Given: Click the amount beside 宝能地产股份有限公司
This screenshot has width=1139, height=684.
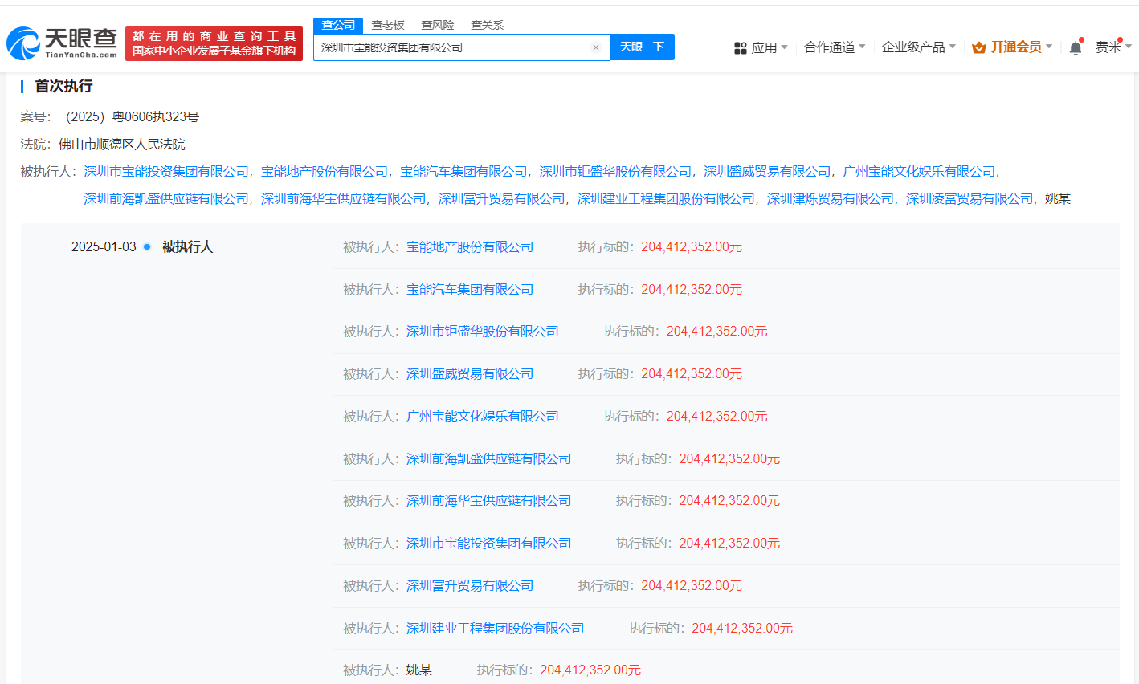Looking at the screenshot, I should [x=692, y=246].
